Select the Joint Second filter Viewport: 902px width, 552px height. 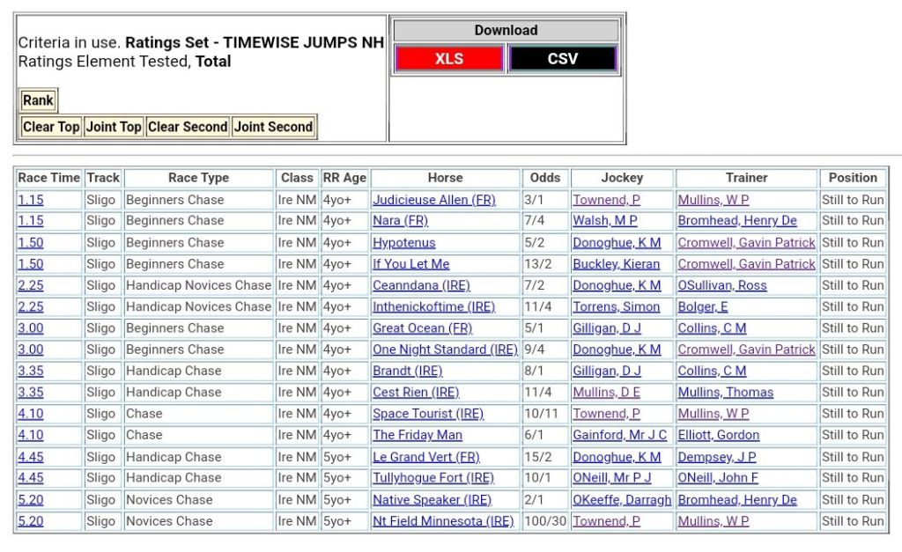[x=273, y=127]
